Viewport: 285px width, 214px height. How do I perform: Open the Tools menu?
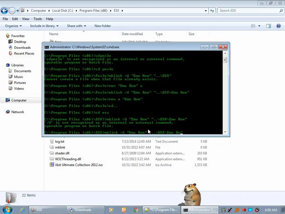pos(38,19)
